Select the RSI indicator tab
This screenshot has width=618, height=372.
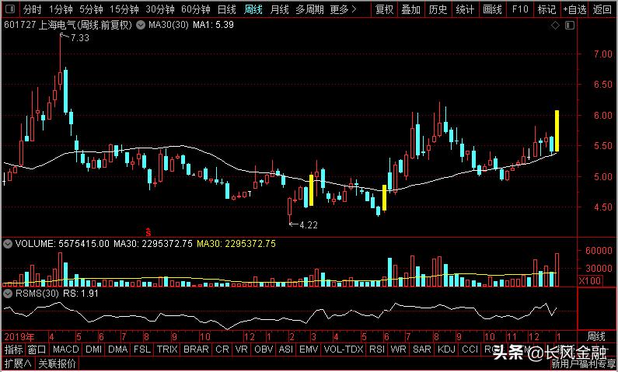[x=377, y=349]
